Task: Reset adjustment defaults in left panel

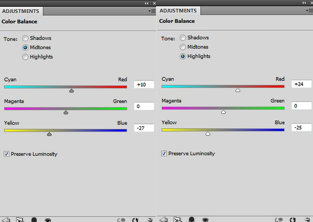Action: point(135,220)
